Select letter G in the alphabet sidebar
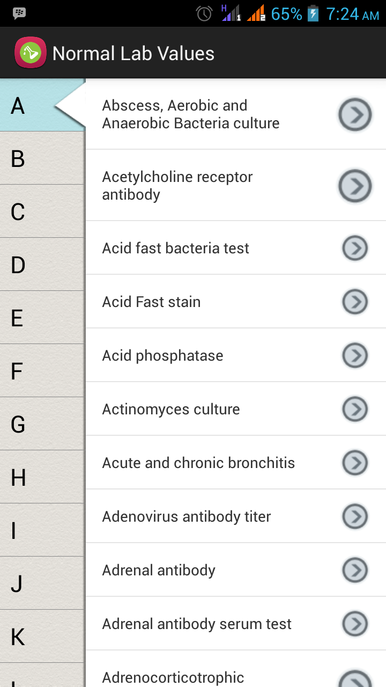 click(42, 424)
